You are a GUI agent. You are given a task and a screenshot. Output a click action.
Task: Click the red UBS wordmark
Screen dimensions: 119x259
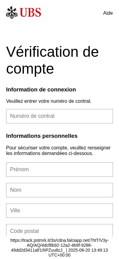[31, 13]
